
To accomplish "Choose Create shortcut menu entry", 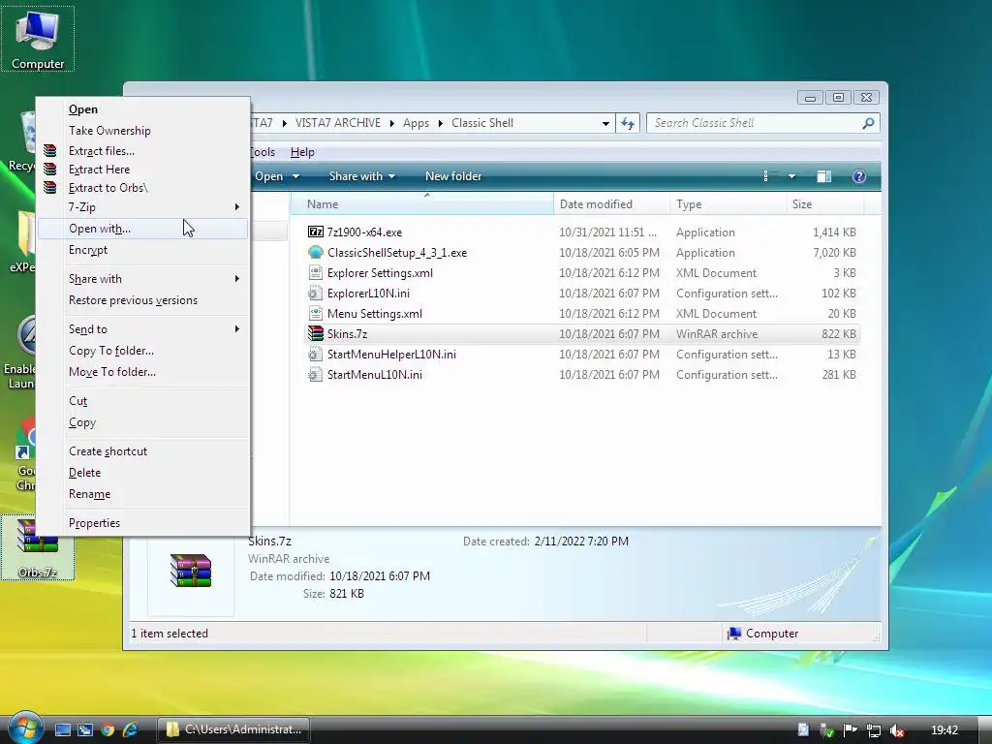I will (x=142, y=451).
